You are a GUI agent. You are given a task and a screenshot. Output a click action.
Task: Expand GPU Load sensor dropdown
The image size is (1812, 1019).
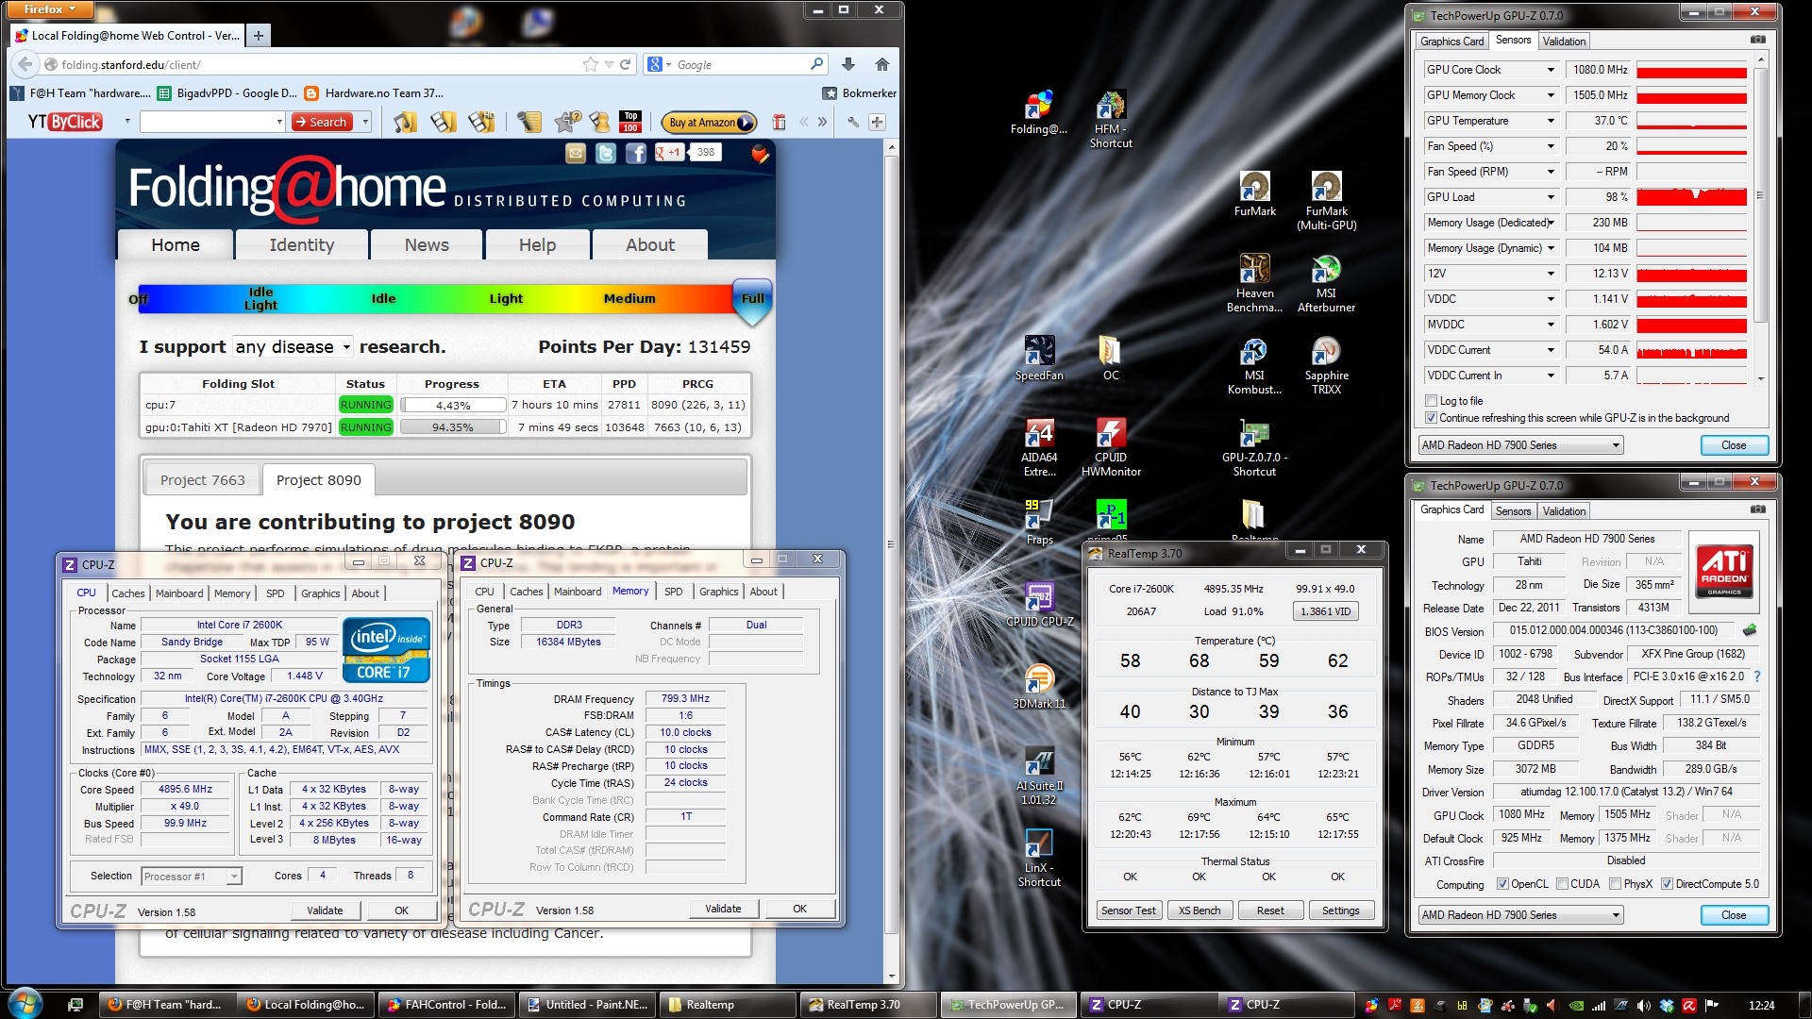point(1550,197)
